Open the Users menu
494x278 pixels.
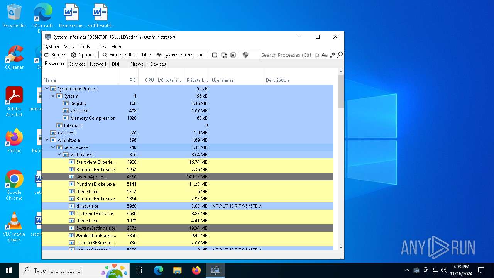tap(101, 47)
